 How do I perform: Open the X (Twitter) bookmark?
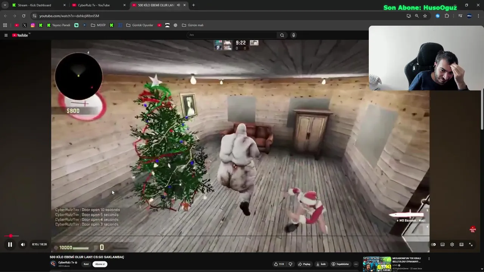click(25, 25)
